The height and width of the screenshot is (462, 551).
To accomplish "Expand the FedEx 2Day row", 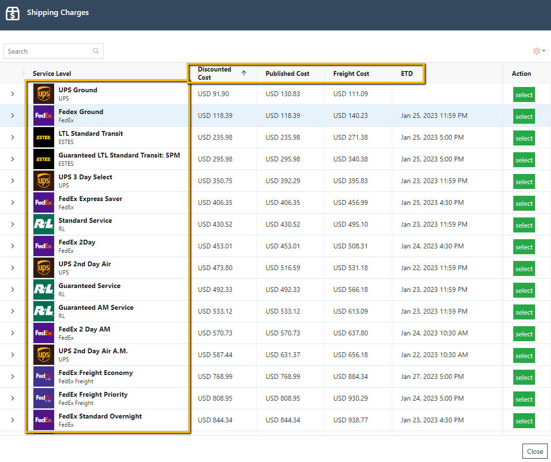I will point(12,246).
